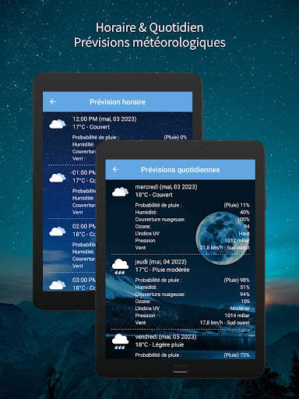Viewport: 299px width, 399px height.
Task: Select (Pluie) 98% value for jeudi
Action: (x=237, y=280)
